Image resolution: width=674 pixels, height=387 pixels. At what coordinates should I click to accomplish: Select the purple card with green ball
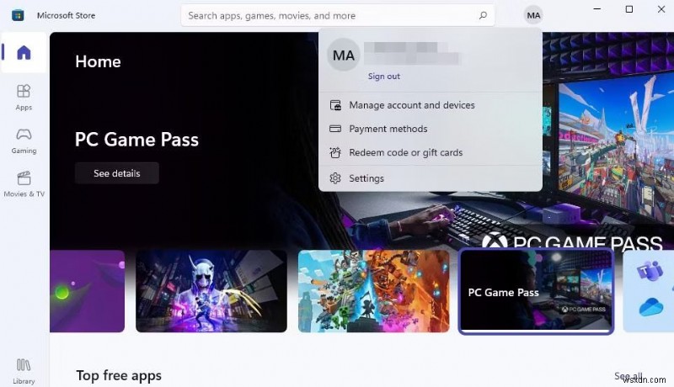point(88,291)
